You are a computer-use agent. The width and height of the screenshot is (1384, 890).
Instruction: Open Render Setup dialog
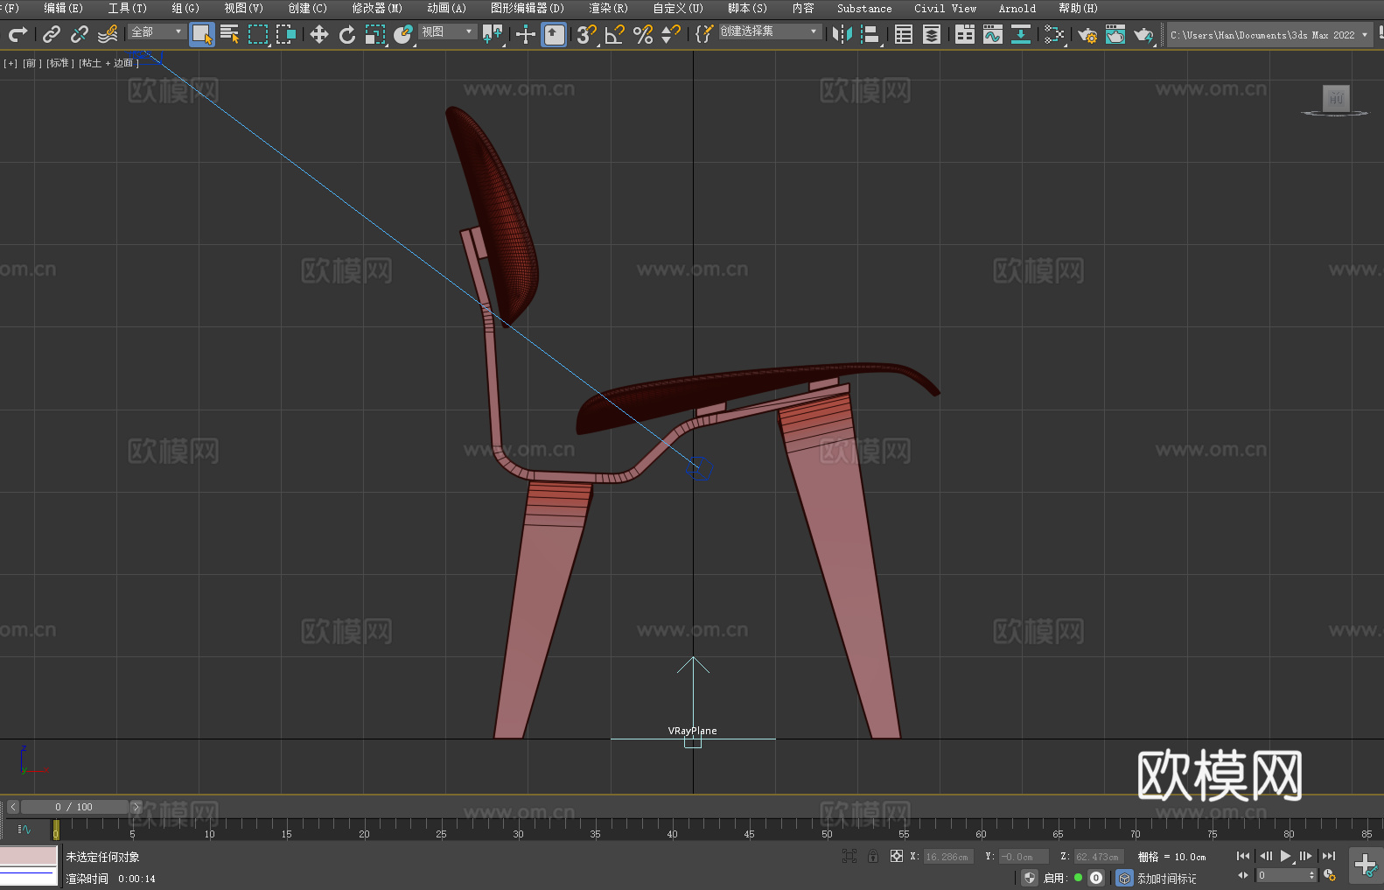pos(1087,34)
